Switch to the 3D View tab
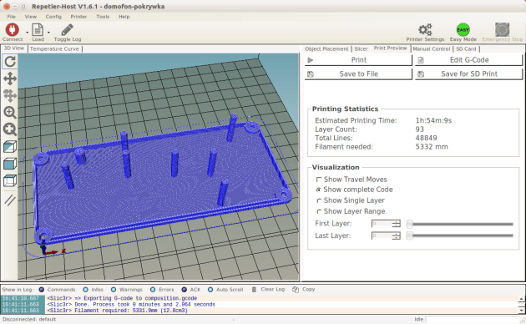 14,48
